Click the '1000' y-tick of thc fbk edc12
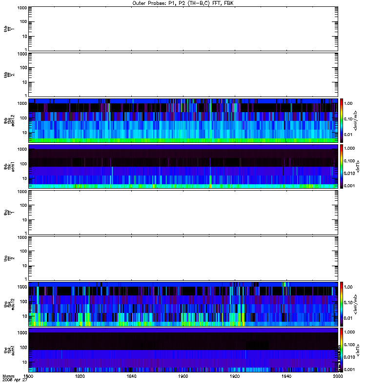This screenshot has width=366, height=390. coord(22,287)
